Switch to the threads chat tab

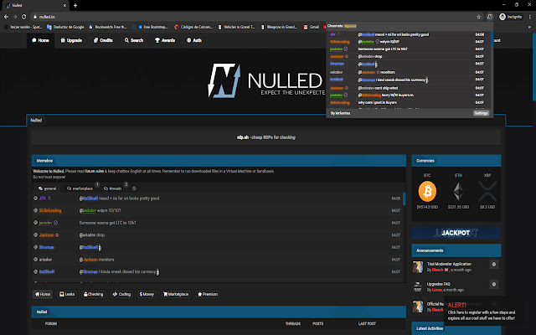(113, 188)
